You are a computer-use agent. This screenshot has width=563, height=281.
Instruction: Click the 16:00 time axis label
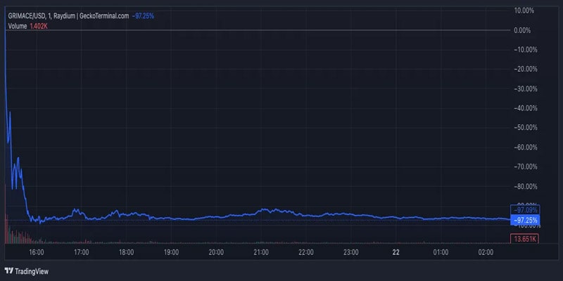coord(37,252)
